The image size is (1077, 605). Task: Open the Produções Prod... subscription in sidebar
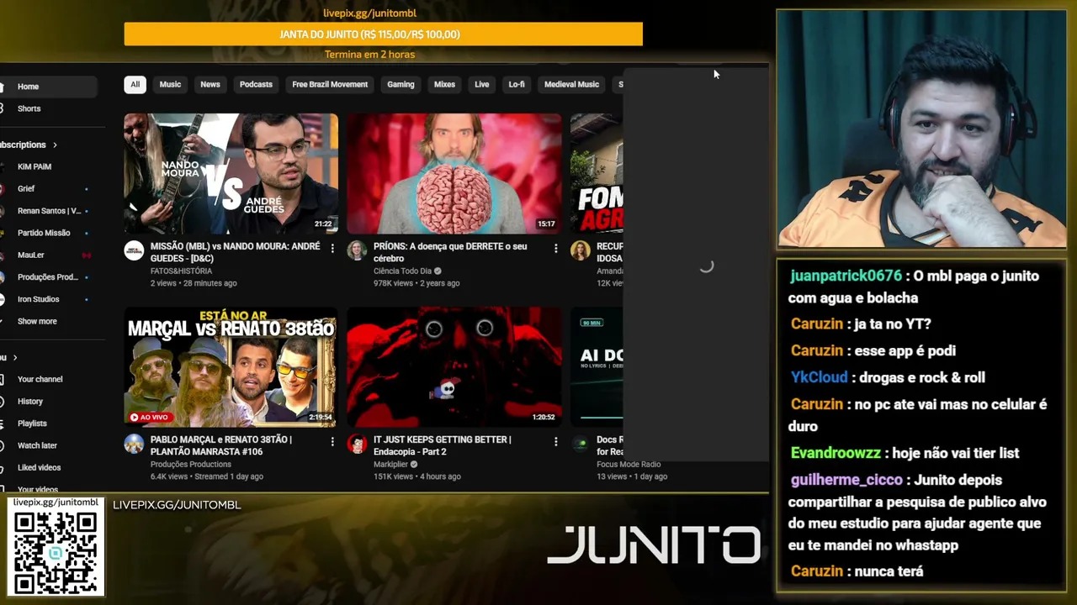47,276
